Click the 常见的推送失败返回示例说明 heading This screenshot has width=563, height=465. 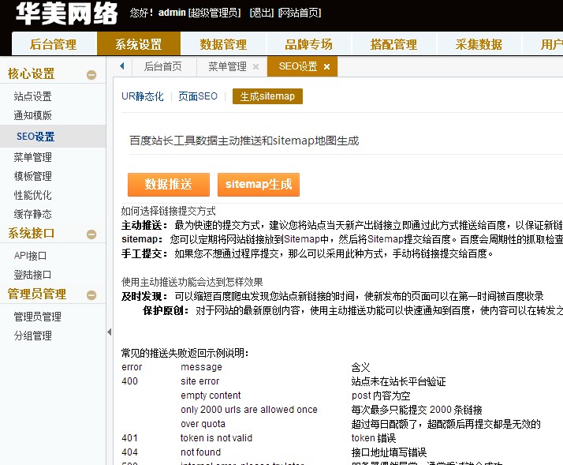coord(185,353)
